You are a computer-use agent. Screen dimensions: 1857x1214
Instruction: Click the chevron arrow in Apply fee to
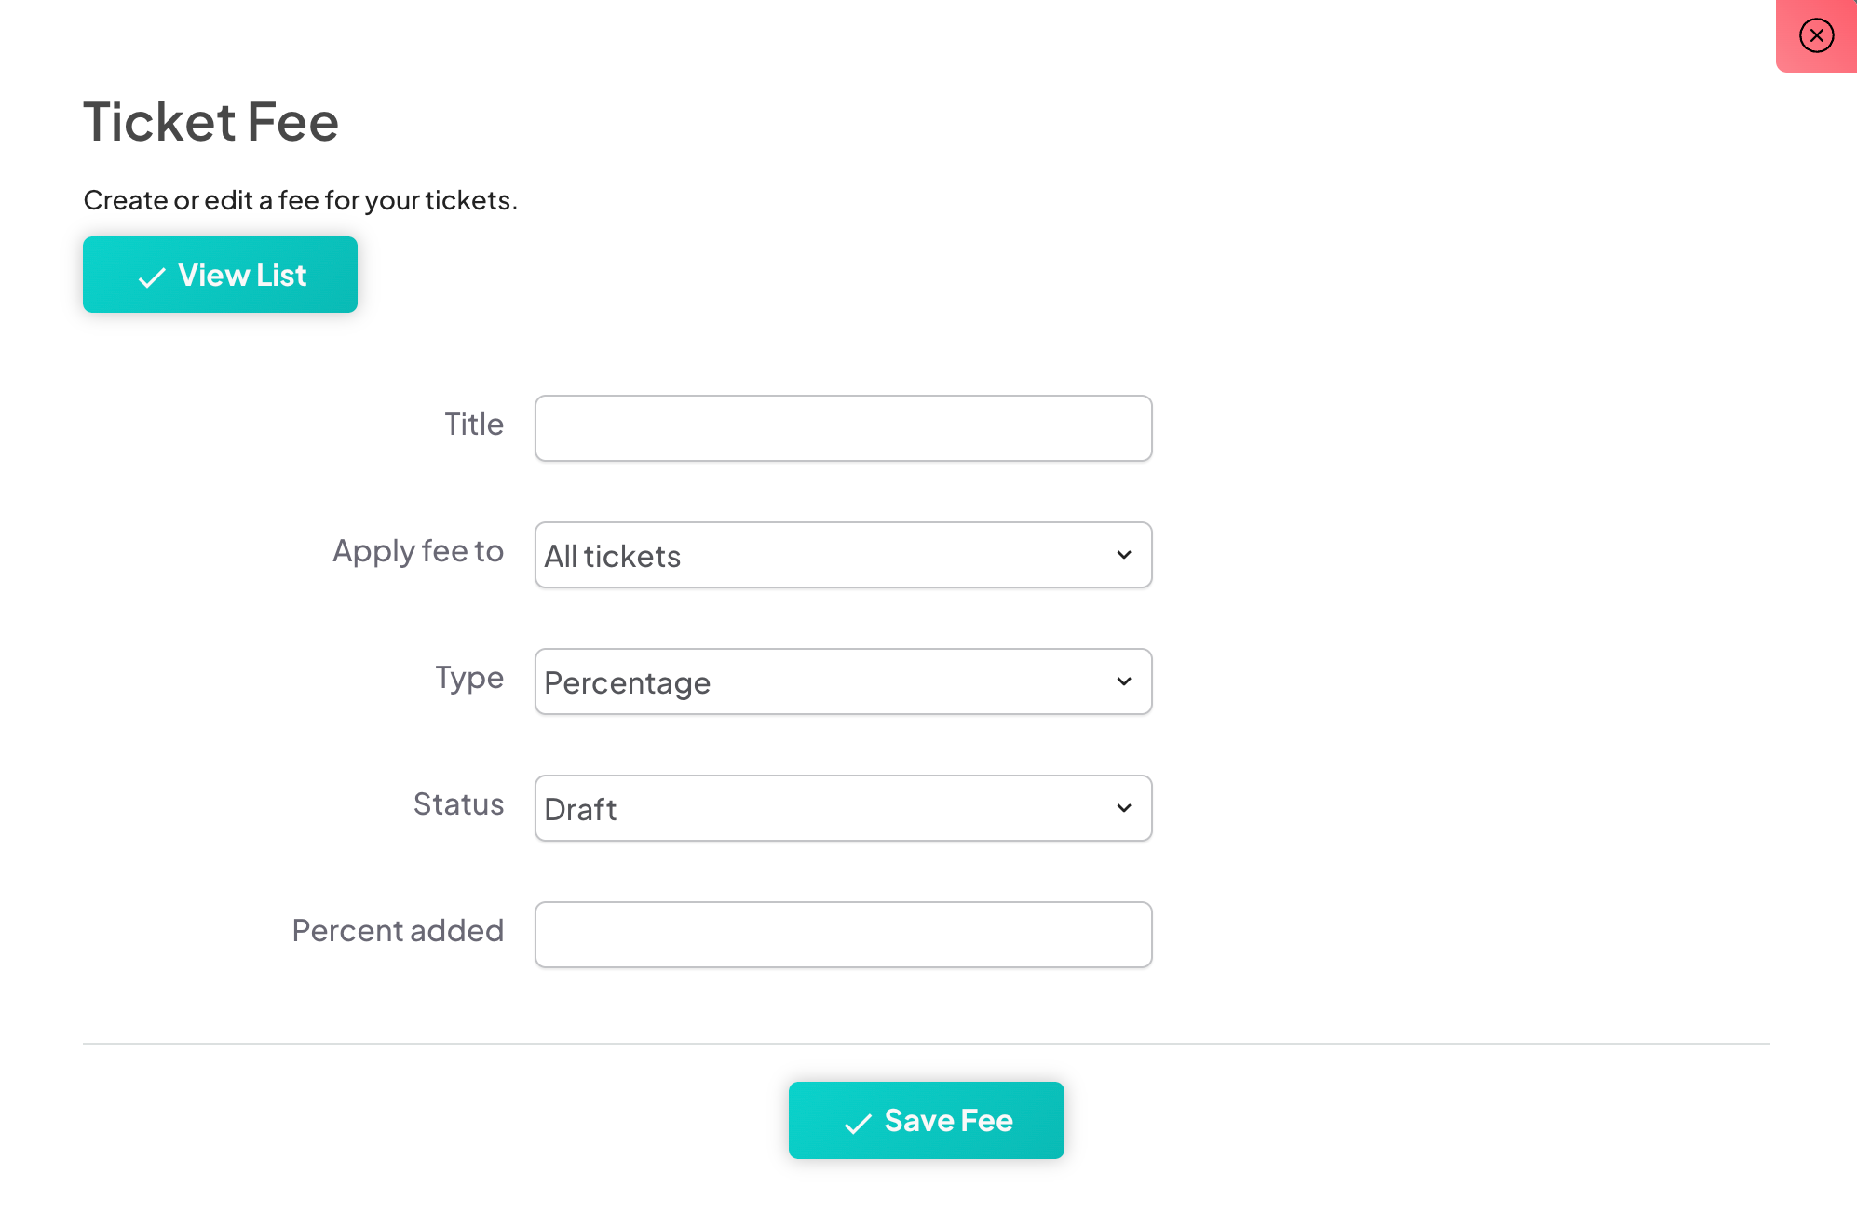tap(1124, 555)
